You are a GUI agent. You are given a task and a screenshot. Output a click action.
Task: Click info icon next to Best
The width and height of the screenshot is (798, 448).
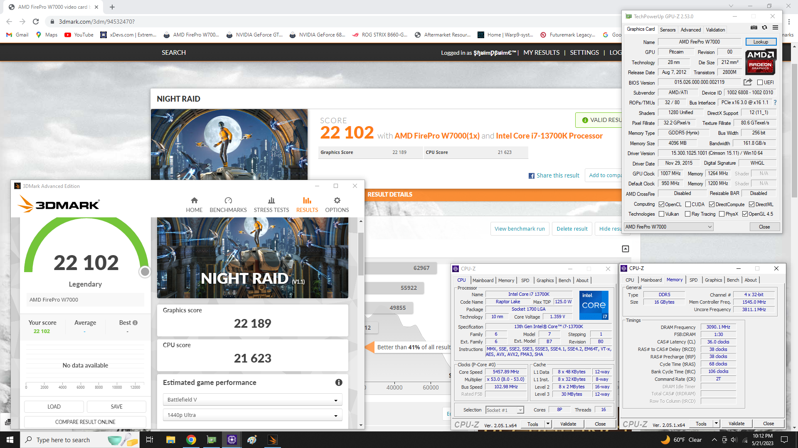point(135,323)
